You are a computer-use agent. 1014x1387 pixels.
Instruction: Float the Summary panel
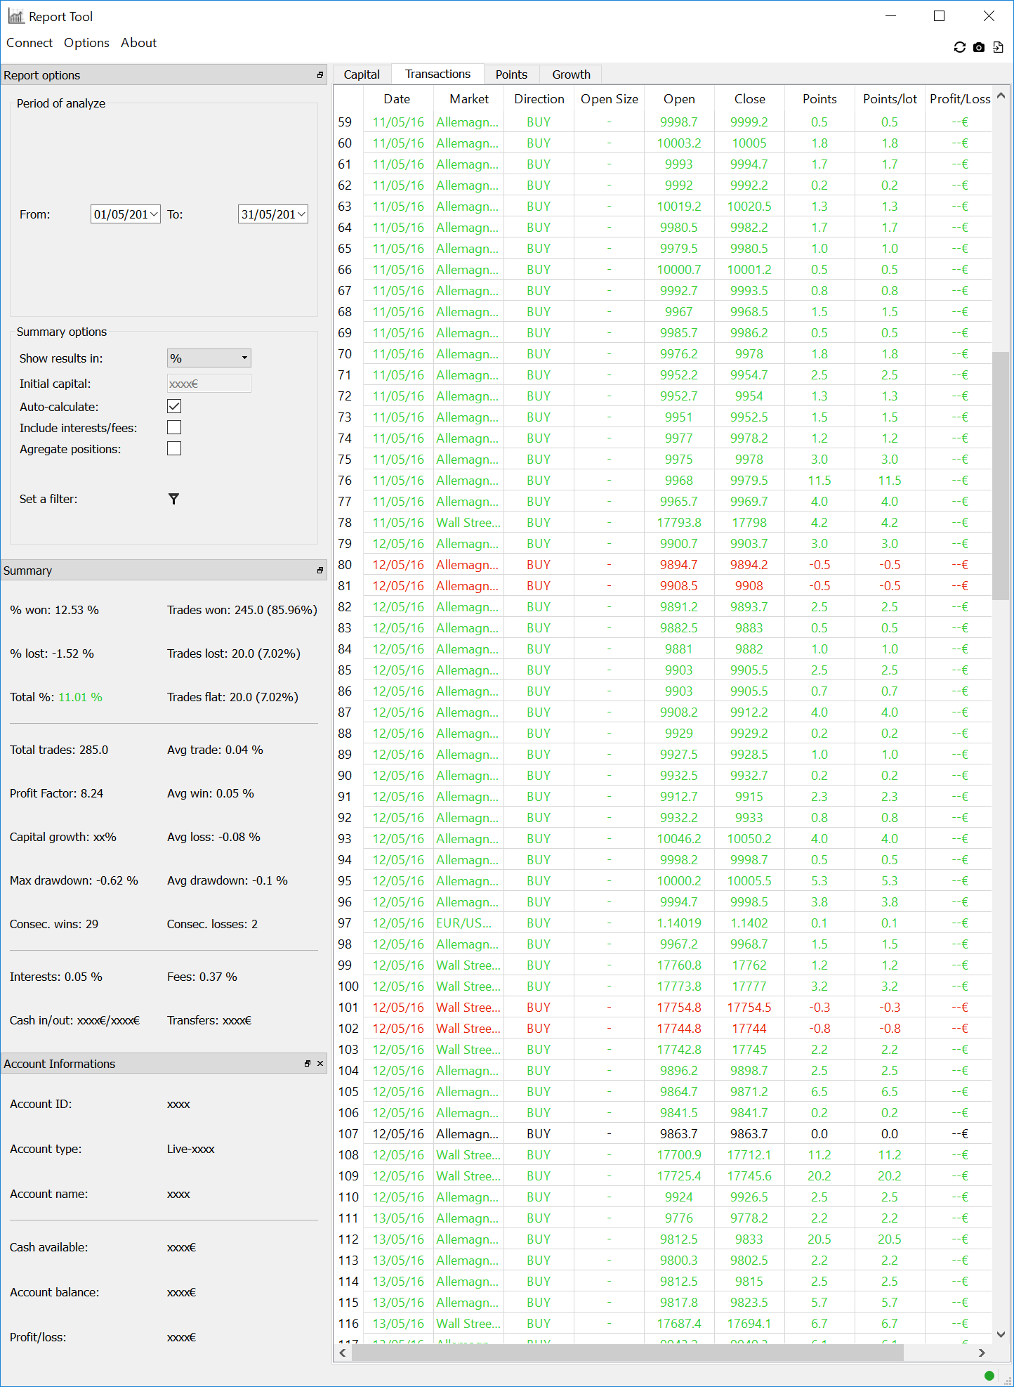tap(320, 571)
